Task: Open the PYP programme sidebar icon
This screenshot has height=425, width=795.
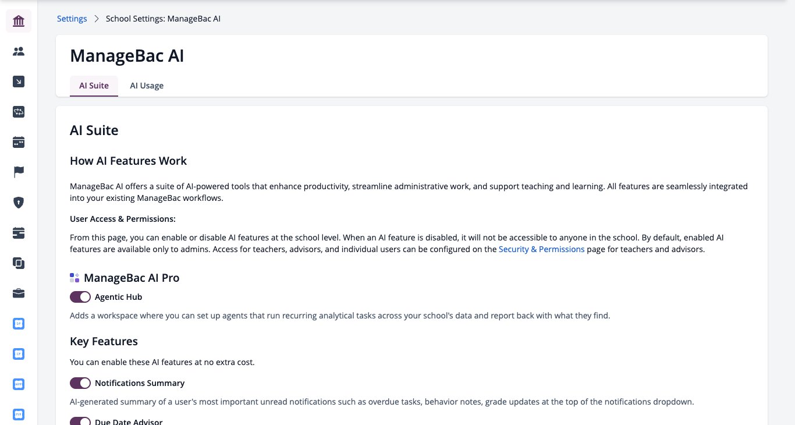Action: point(19,415)
